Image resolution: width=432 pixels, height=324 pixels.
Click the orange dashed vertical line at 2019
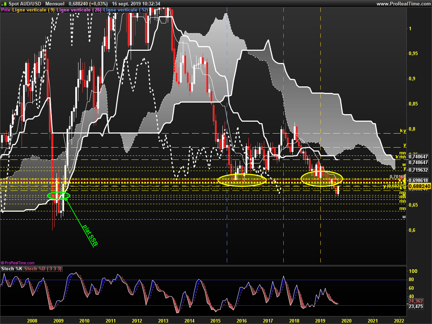point(320,137)
